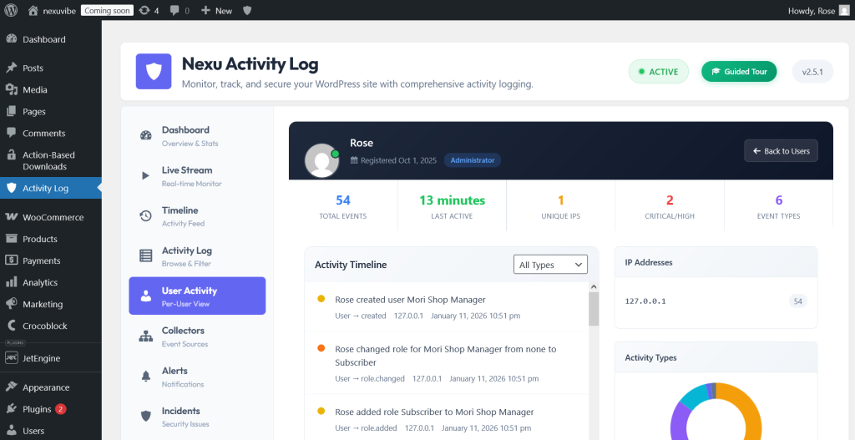Image resolution: width=855 pixels, height=440 pixels.
Task: Click the Back to Users button
Action: click(x=781, y=151)
